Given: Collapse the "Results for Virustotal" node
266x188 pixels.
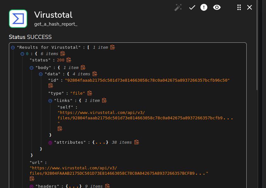Looking at the screenshot, I should (13, 47).
